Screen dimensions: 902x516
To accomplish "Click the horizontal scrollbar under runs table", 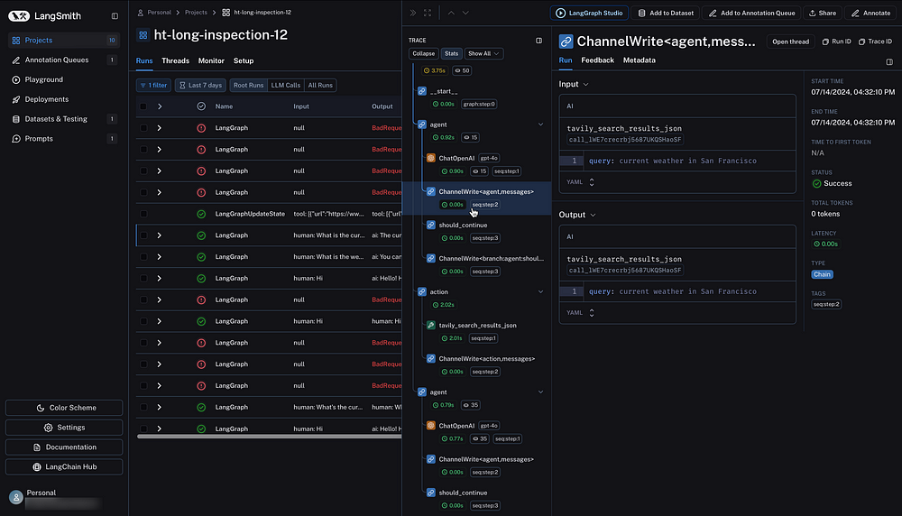I will pyautogui.click(x=269, y=437).
